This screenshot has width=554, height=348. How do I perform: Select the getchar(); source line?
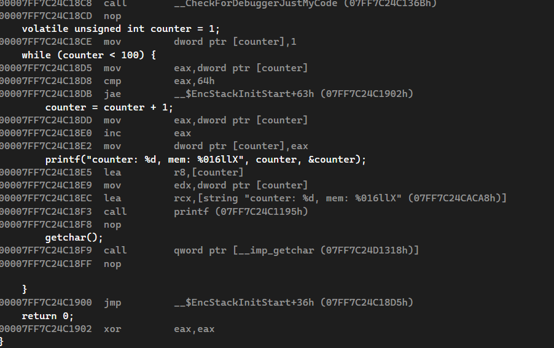74,238
